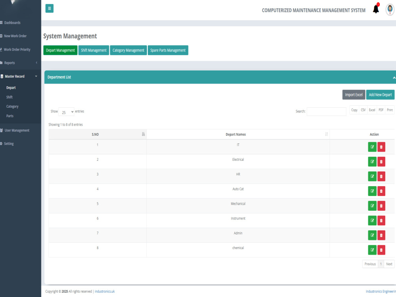Viewport: 396px width, 297px height.
Task: Open Setting in sidebar
Action: pos(9,144)
